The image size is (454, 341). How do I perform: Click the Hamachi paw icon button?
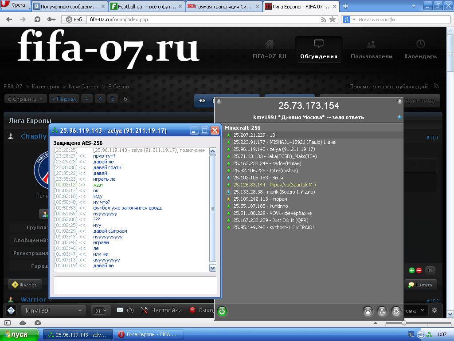click(368, 311)
